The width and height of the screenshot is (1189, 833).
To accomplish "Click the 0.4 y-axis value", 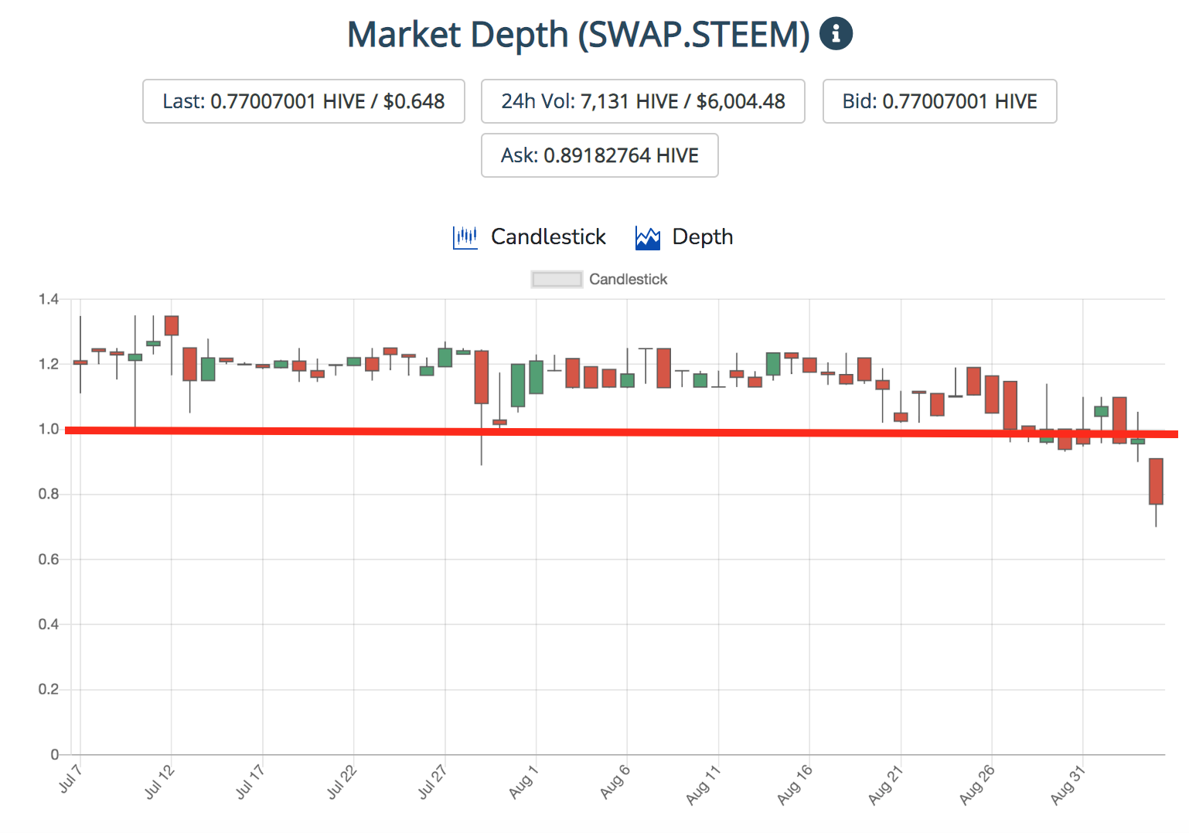I will tap(49, 624).
